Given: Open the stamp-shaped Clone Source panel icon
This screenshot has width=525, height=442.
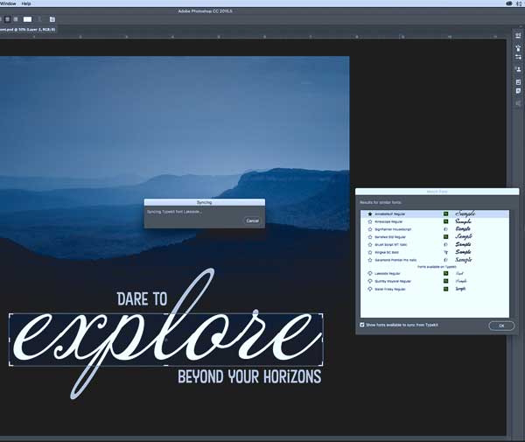Looking at the screenshot, I should [x=518, y=69].
